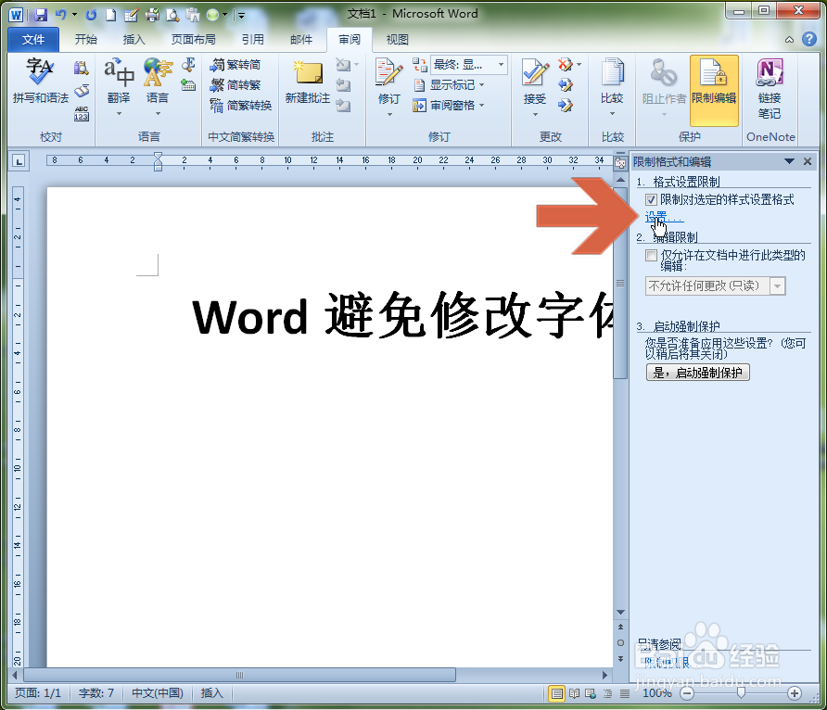Uncheck the limit formatting to styles checkbox
Image resolution: width=827 pixels, height=710 pixels.
coord(652,200)
